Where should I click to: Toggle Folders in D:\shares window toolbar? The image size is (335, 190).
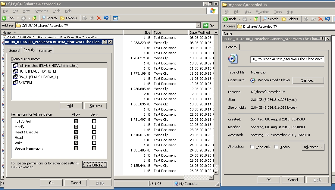290,19
